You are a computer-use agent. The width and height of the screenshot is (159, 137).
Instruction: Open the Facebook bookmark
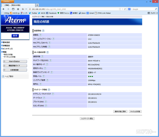coord(51,13)
